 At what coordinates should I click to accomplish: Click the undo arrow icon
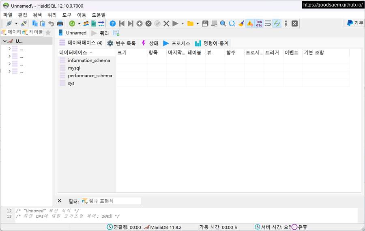click(x=51, y=24)
